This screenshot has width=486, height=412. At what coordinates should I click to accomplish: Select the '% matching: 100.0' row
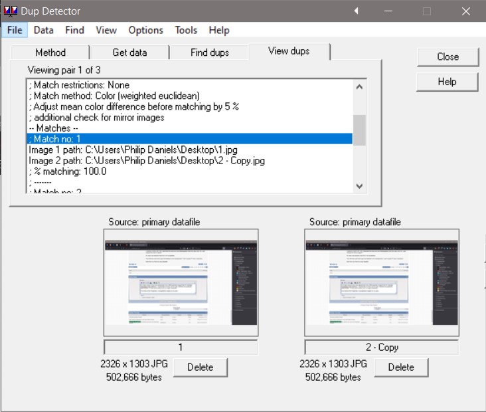tap(190, 171)
